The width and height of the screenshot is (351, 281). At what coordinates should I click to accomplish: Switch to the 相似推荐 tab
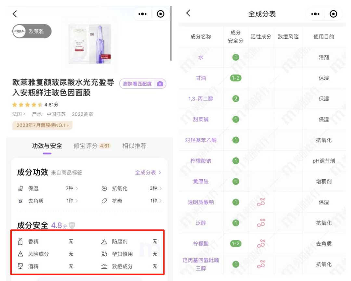click(x=134, y=146)
